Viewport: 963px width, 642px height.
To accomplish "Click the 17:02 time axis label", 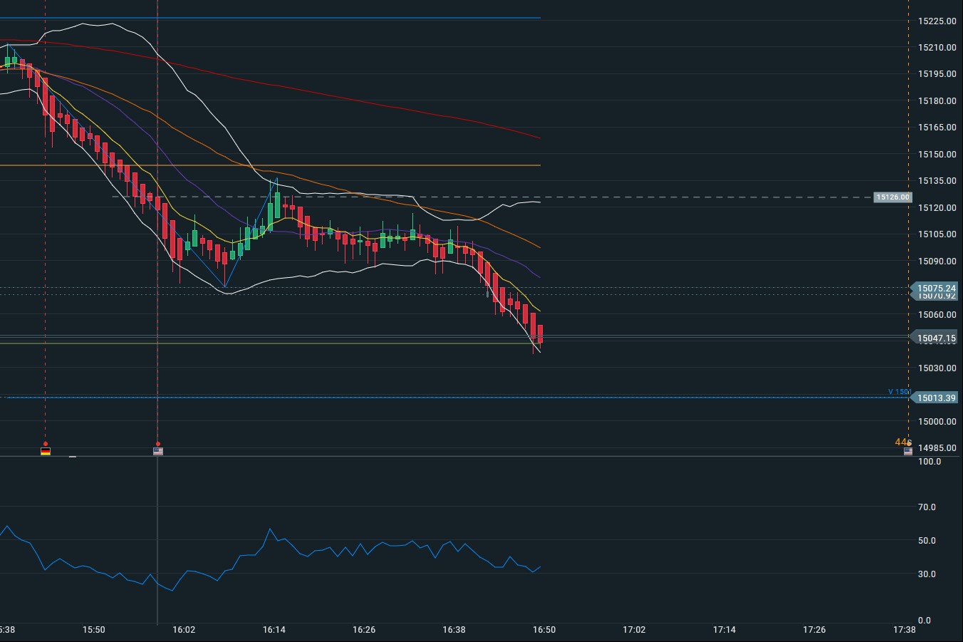I will [x=635, y=630].
